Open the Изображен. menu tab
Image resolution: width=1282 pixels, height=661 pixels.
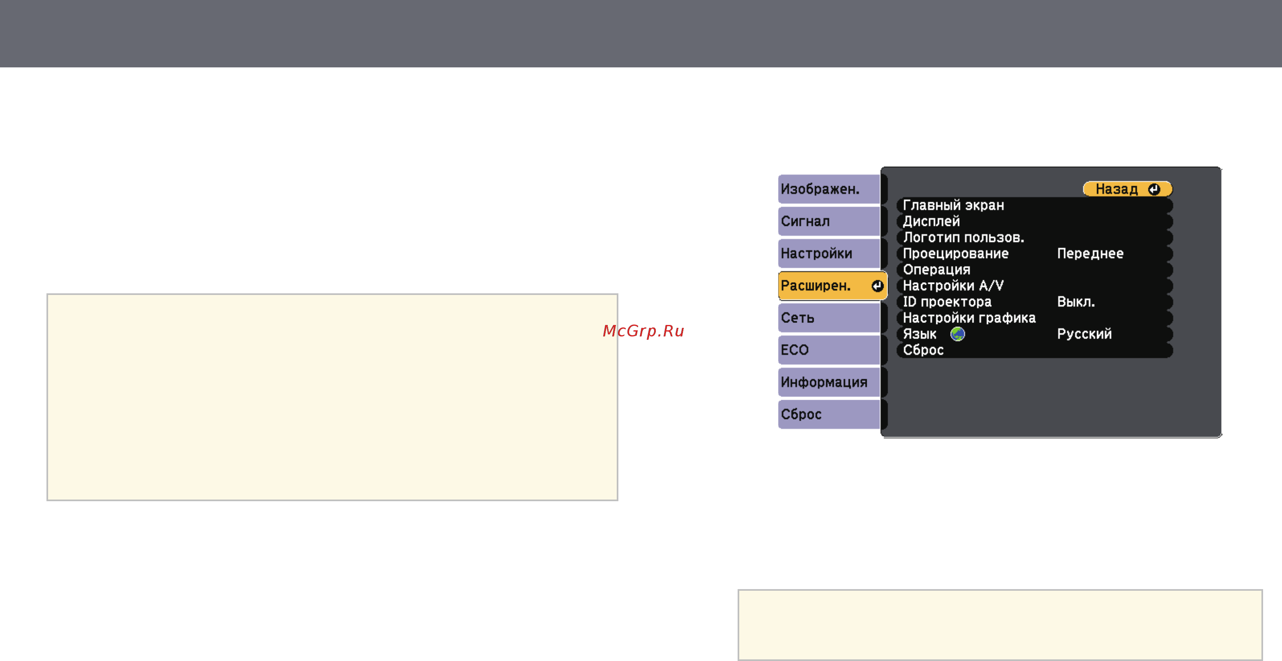(829, 189)
